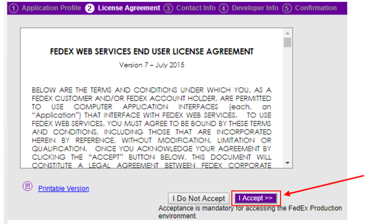This screenshot has height=224, width=369.
Task: Click the purple printable document icon
Action: click(27, 186)
